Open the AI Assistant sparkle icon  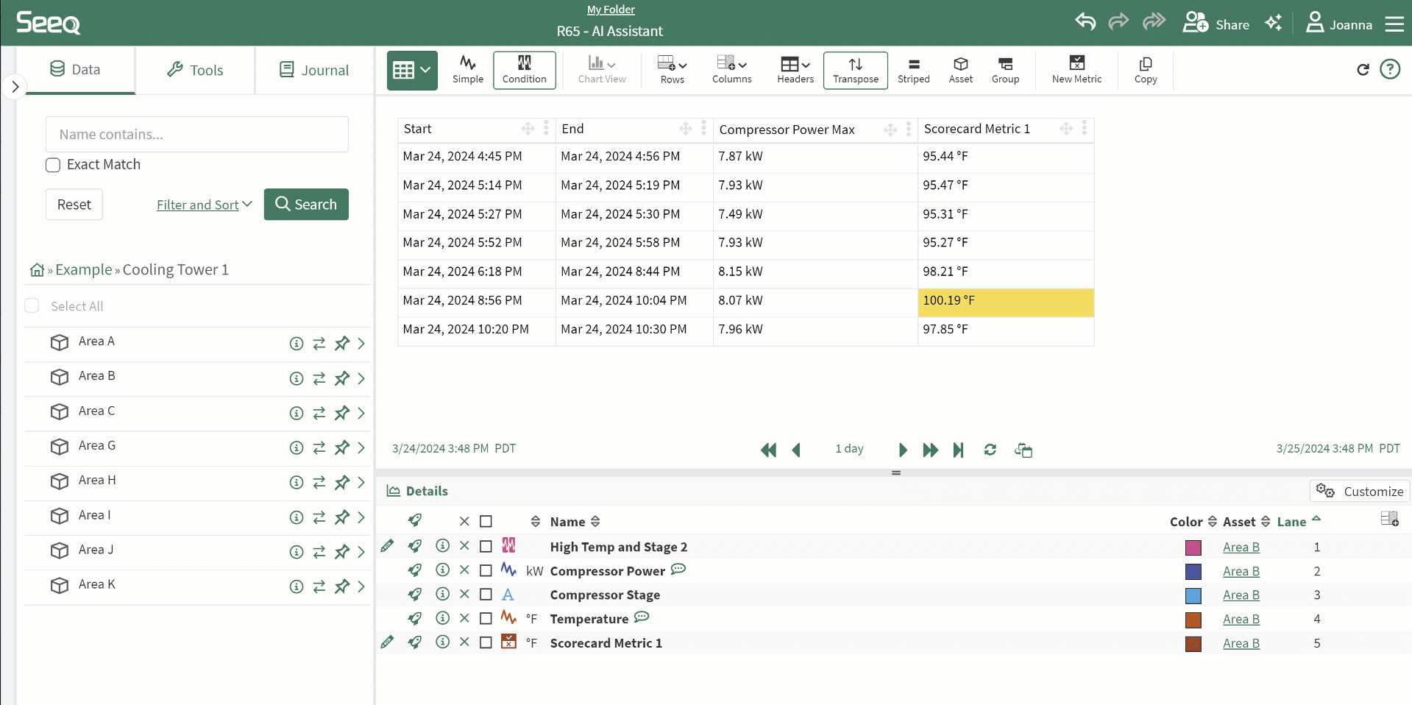1273,24
